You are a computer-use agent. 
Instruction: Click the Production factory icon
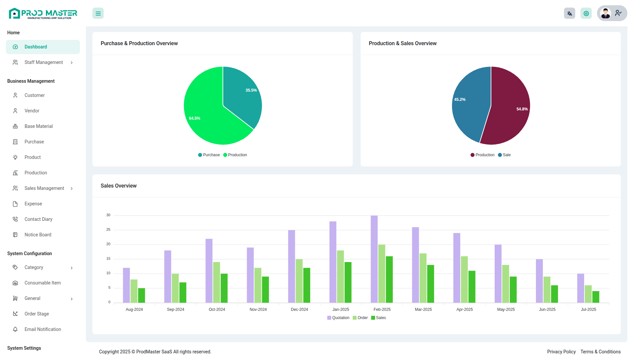[x=15, y=173]
